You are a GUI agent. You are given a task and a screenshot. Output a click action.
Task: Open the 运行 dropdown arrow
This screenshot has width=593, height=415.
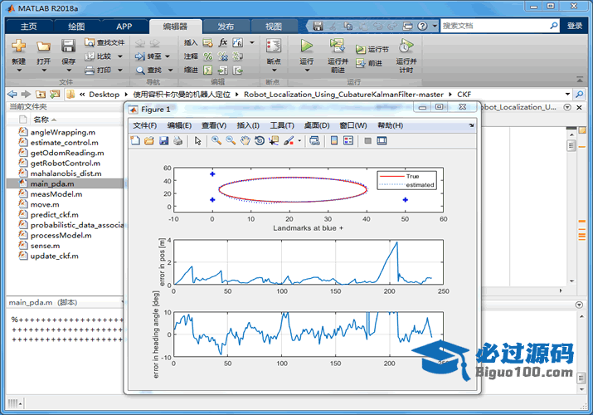click(x=307, y=71)
